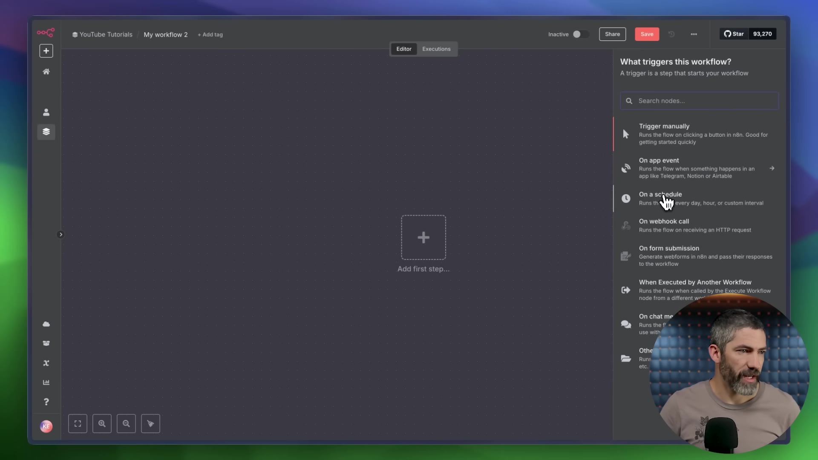Viewport: 818px width, 460px height.
Task: Focus the Search nodes input field
Action: [x=699, y=101]
